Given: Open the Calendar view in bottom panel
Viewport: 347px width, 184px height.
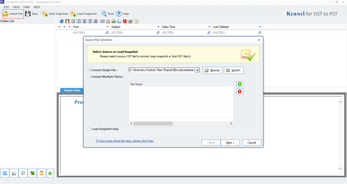Looking at the screenshot, I should click(x=5, y=173).
